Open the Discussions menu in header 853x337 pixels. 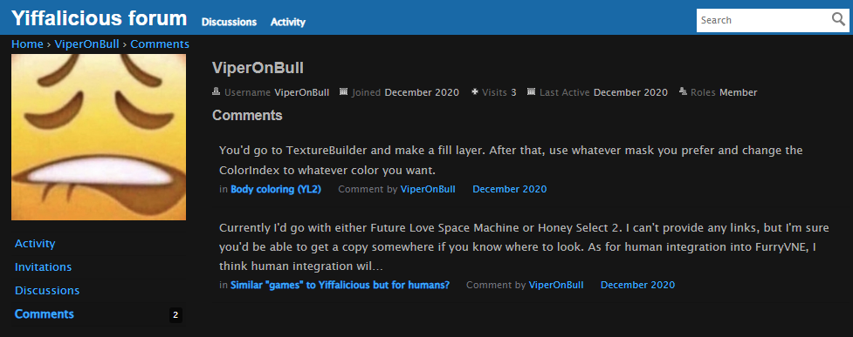pos(229,23)
